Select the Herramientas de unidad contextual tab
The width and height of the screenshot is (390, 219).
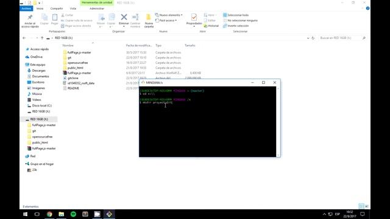click(97, 2)
